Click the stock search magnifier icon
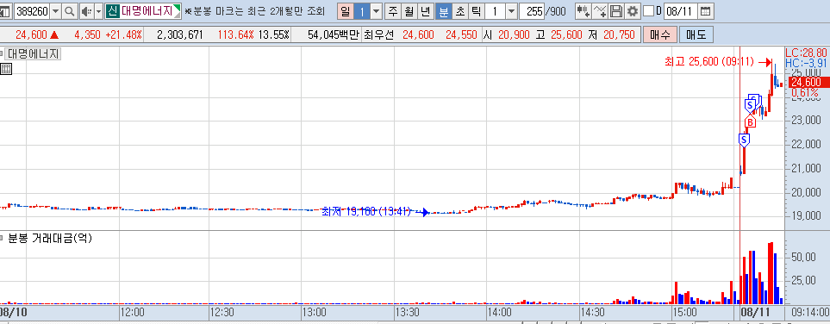 tap(69, 10)
